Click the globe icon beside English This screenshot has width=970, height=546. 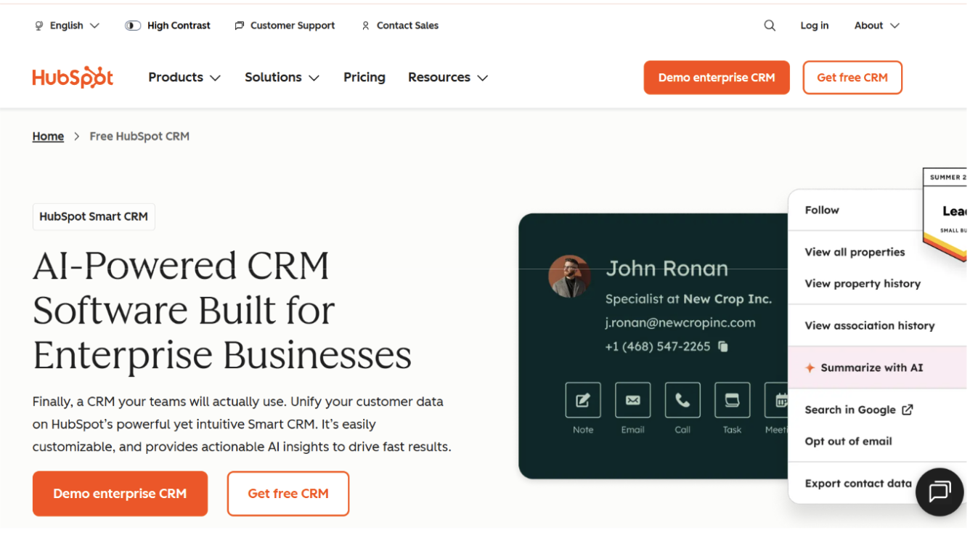pyautogui.click(x=39, y=25)
